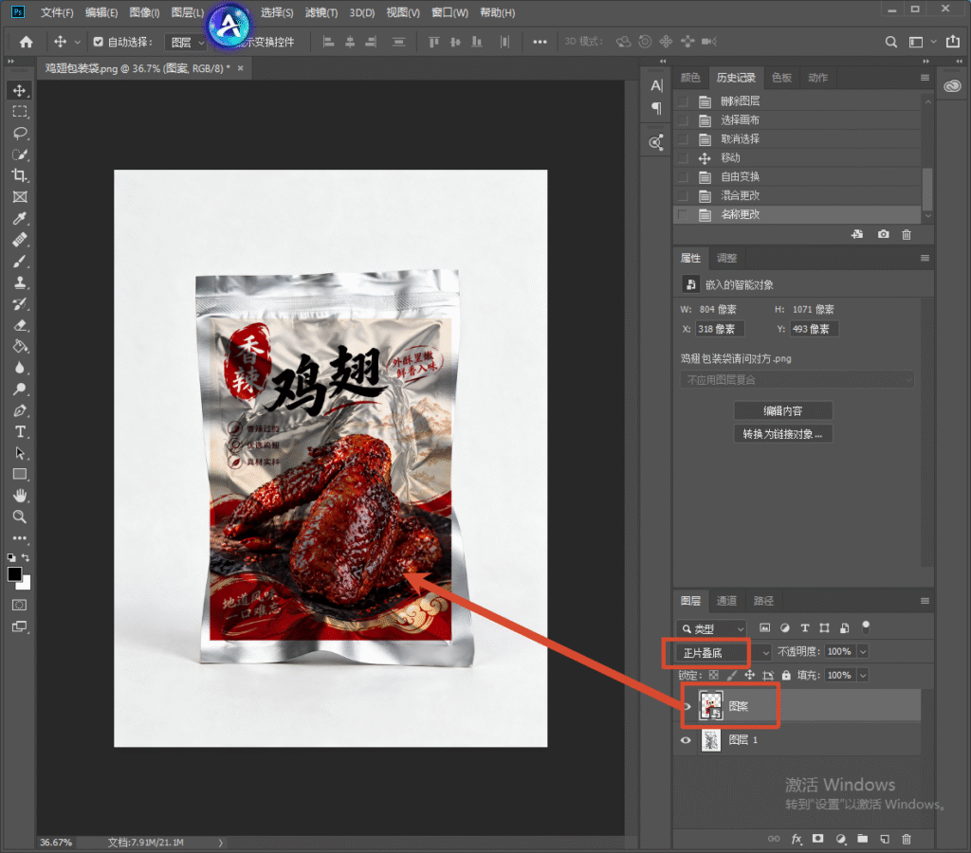Activate the Horizontal Type tool
This screenshot has height=853, width=971.
pos(20,432)
